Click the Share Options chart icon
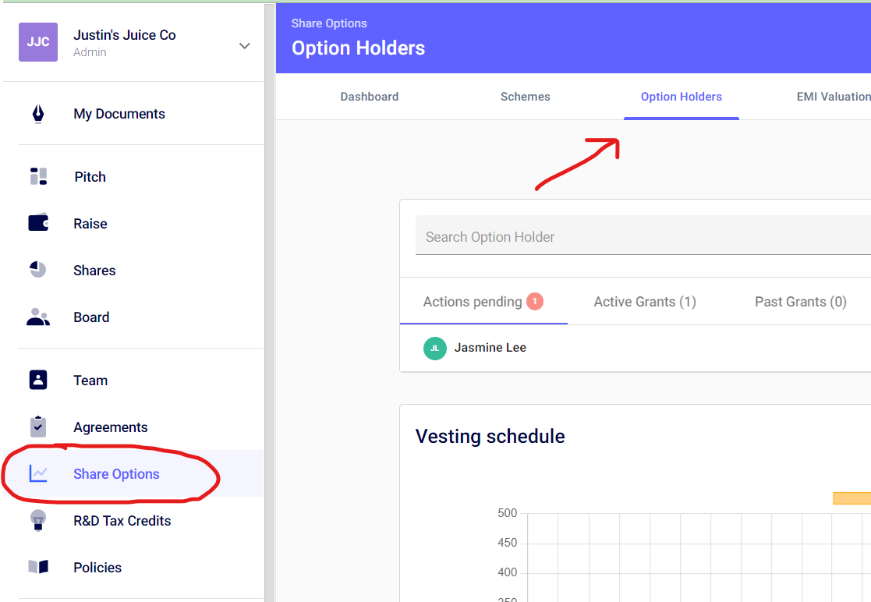 click(x=38, y=474)
